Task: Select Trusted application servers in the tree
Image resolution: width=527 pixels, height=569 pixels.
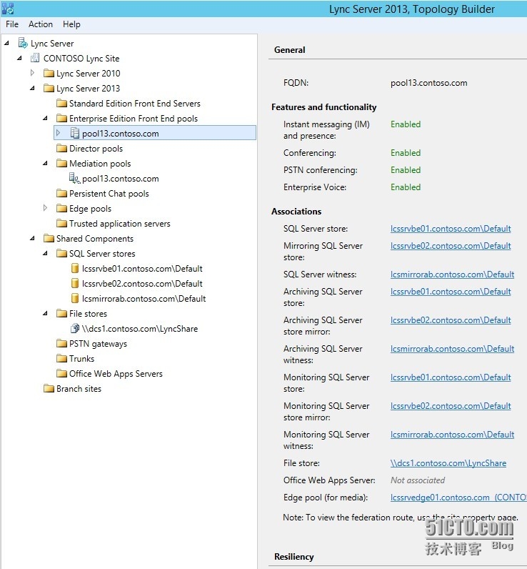Action: click(119, 224)
